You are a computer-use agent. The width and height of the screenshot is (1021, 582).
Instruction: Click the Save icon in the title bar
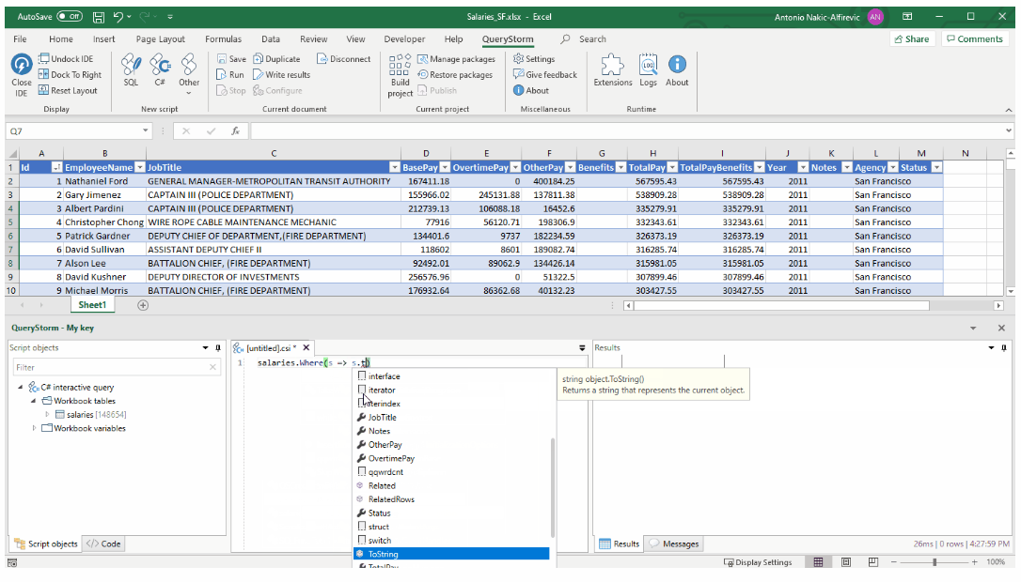[x=98, y=17]
